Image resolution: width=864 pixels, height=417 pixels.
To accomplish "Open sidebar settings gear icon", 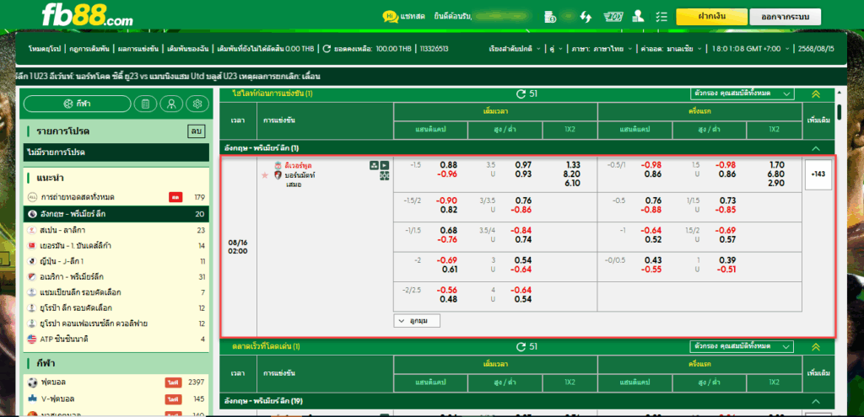I will tap(197, 104).
